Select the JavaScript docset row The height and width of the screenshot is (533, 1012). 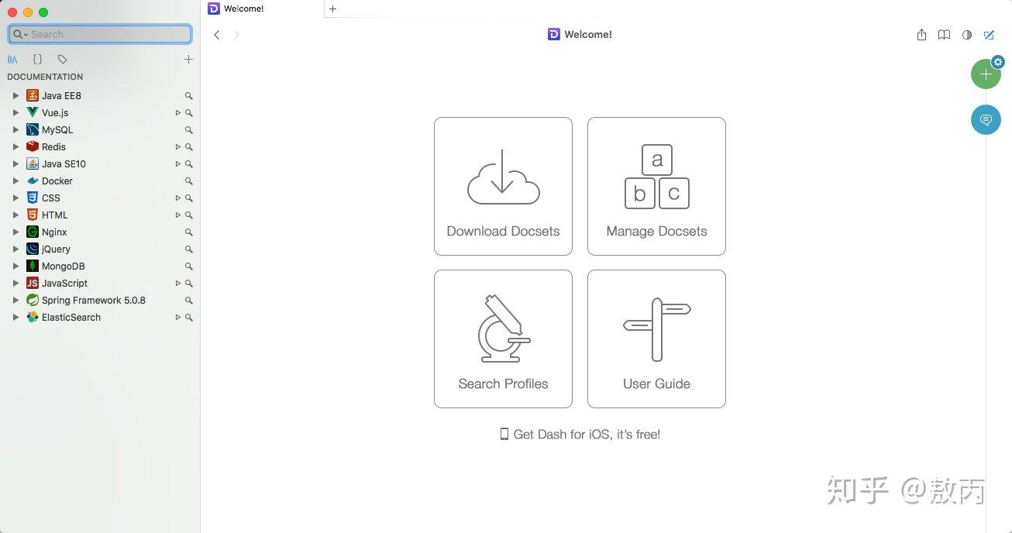tap(100, 284)
